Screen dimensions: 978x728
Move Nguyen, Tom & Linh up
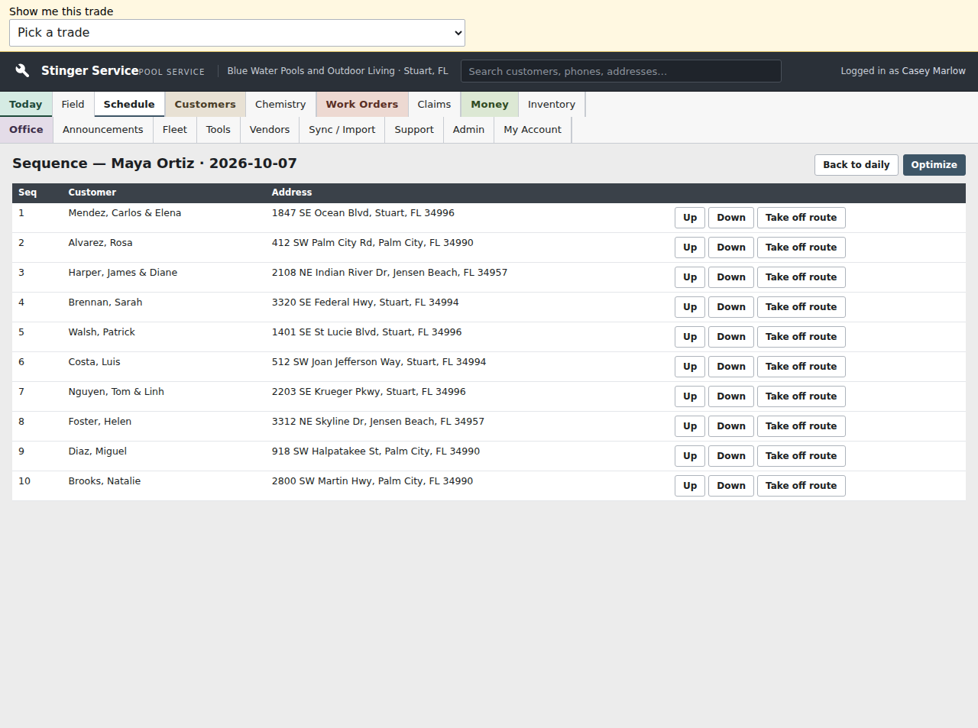tap(690, 396)
